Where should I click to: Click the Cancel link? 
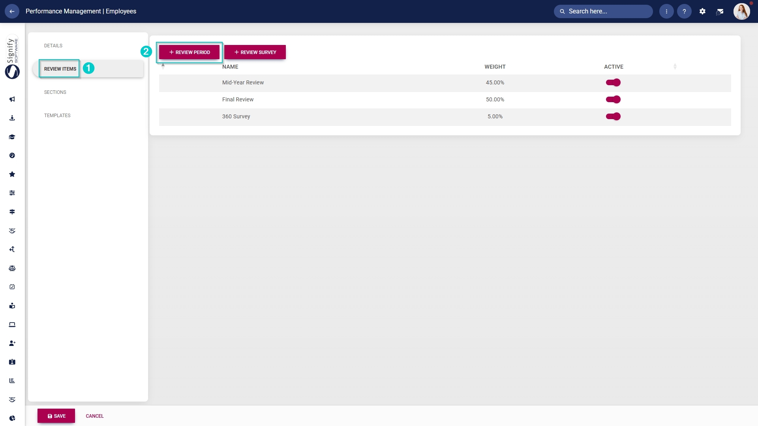pos(95,416)
